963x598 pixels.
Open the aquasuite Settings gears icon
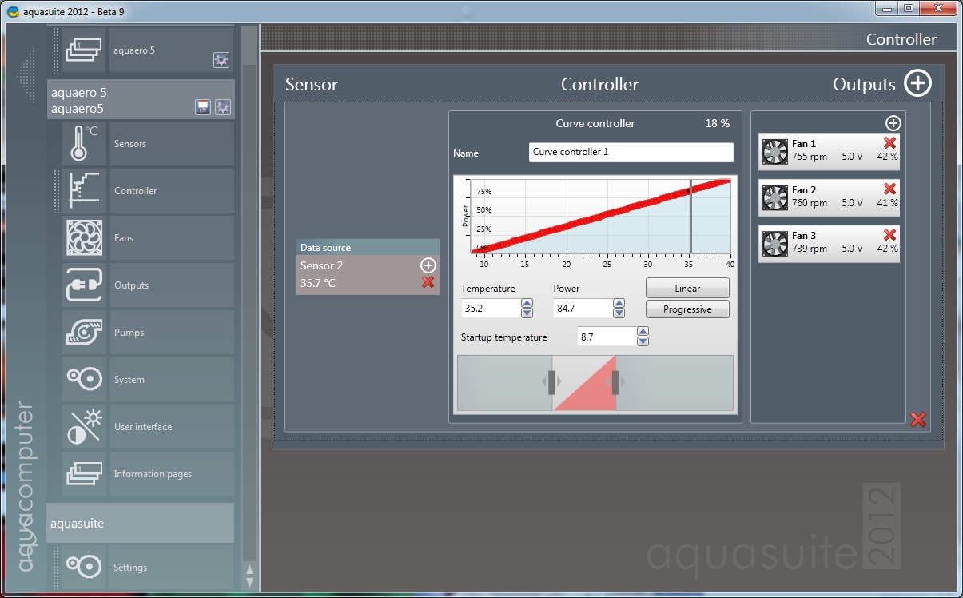(84, 567)
